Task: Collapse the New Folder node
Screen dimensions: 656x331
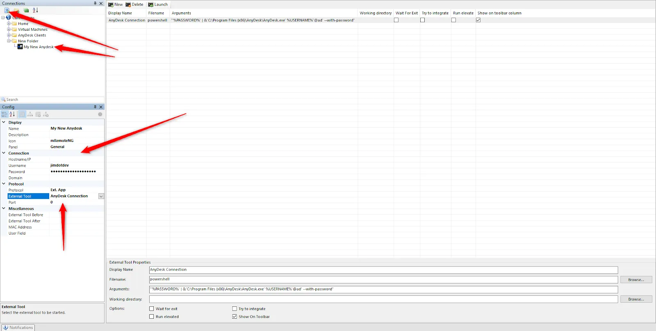Action: [x=9, y=41]
